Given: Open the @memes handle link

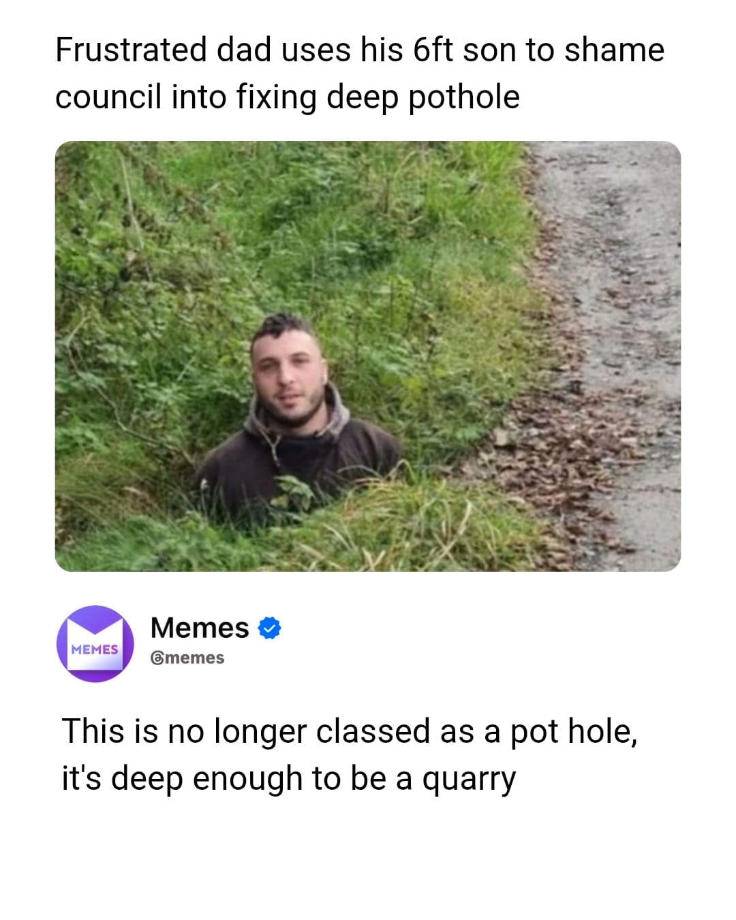Looking at the screenshot, I should (187, 658).
